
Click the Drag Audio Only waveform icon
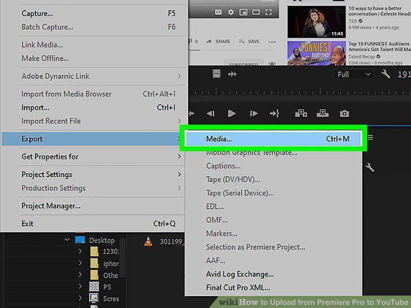(232, 74)
